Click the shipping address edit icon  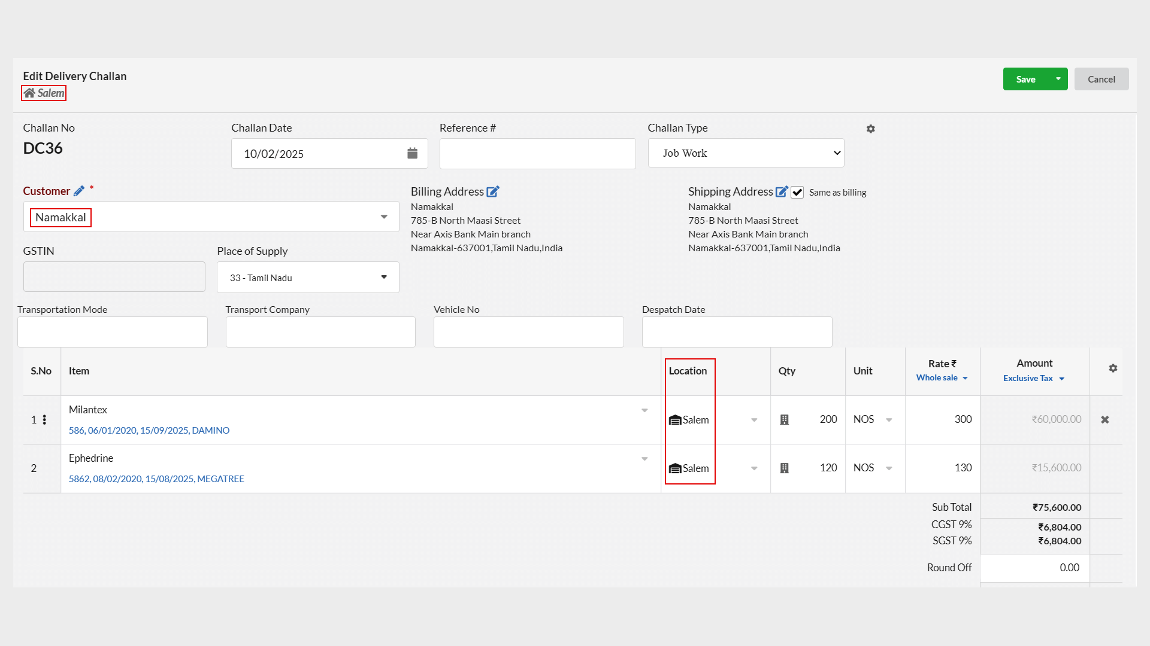pyautogui.click(x=782, y=191)
